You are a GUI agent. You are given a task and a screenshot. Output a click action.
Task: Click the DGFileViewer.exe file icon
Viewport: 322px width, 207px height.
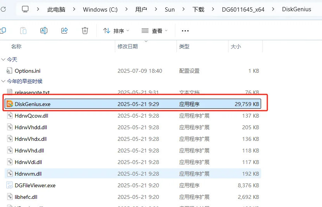coord(9,185)
